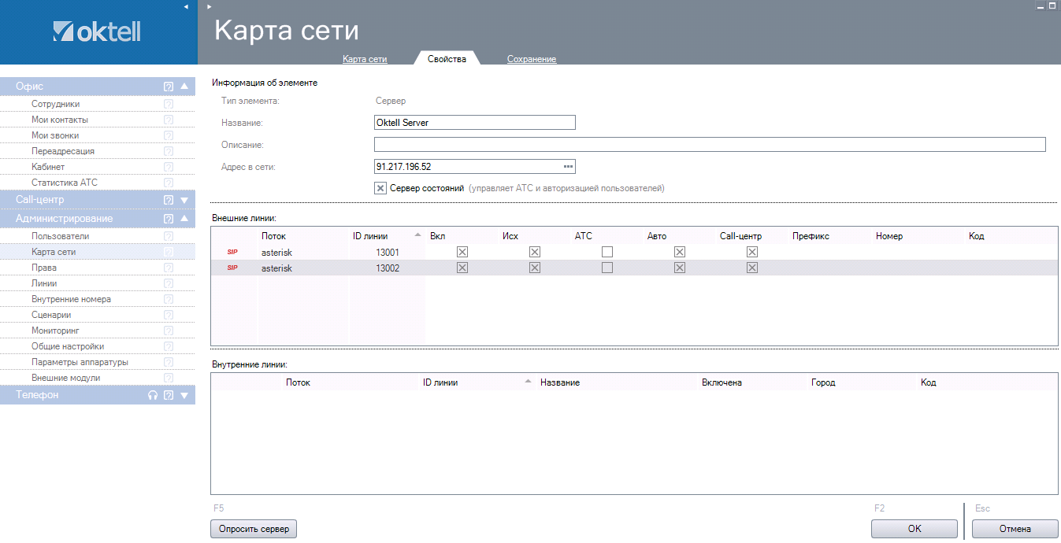Screen dimensions: 1061x543
Task: Click the SIP icon for line 13001
Action: pyautogui.click(x=232, y=252)
